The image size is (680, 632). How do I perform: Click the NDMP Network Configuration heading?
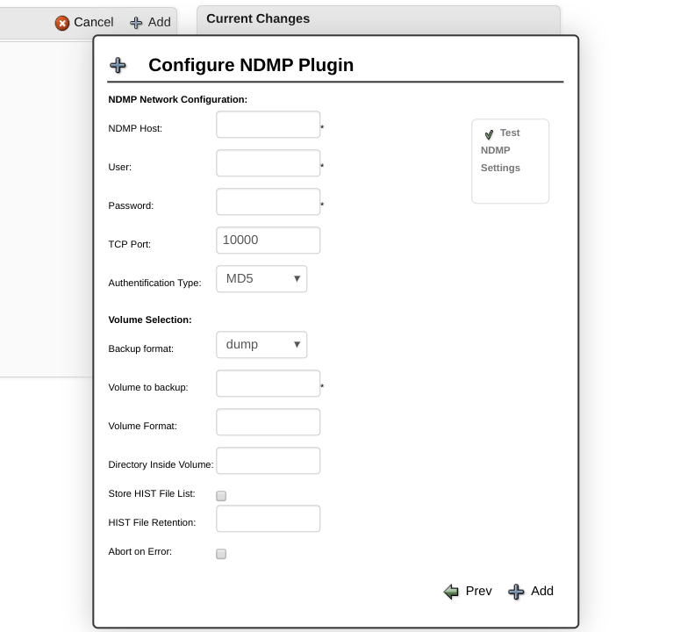click(178, 99)
